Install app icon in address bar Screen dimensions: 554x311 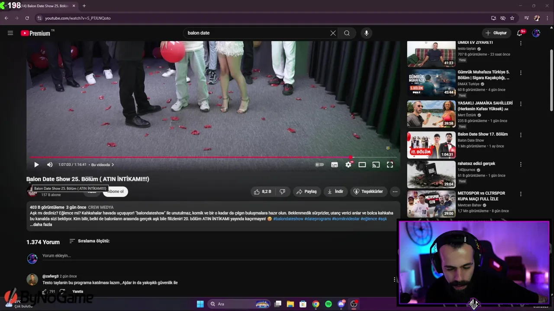[x=493, y=18]
